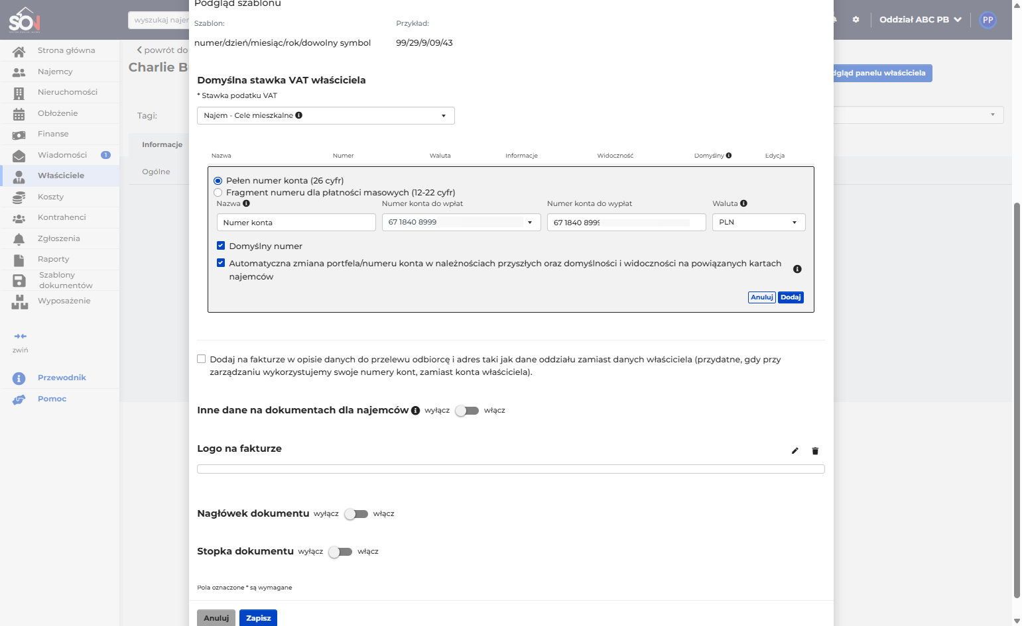Open Stawka podatku VAT dropdown
Image resolution: width=1022 pixels, height=626 pixels.
(x=326, y=115)
